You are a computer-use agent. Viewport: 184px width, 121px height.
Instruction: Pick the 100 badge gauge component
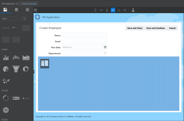tap(6, 110)
